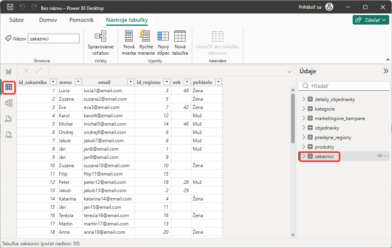Image resolution: width=392 pixels, height=248 pixels.
Task: Click Rýchle meranie quick measure
Action: pos(146,43)
